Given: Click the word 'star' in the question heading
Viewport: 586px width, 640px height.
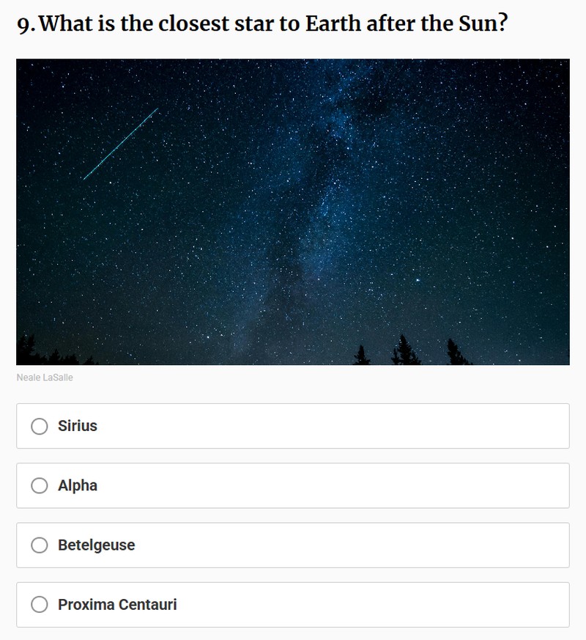Looking at the screenshot, I should (259, 24).
